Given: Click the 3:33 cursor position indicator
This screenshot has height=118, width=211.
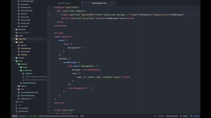Looking at the screenshot, I should 82,116.
